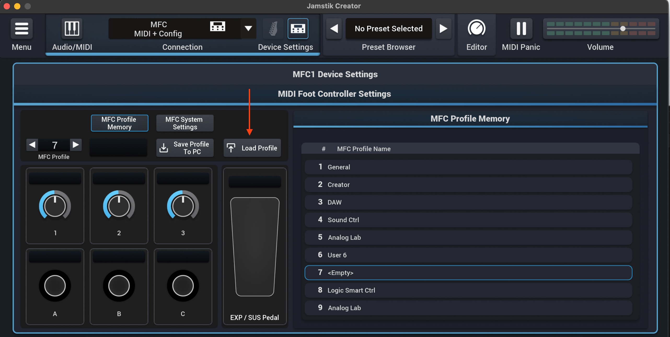
Task: Select profile 1 General
Action: coord(468,167)
